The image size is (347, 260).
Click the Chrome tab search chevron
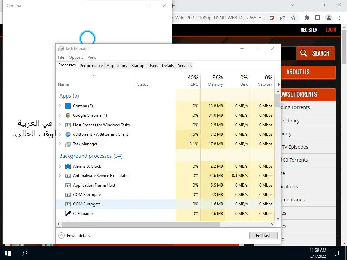pos(292,5)
